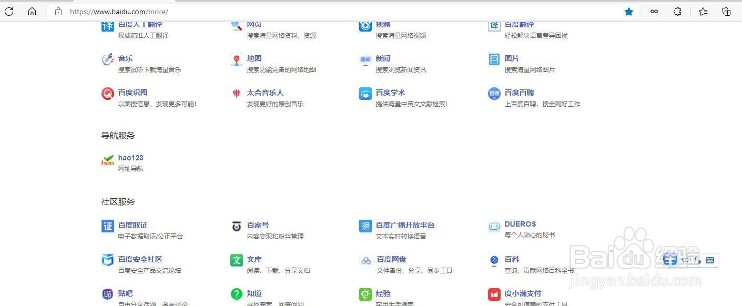
Task: Open the 百科 link
Action: (x=512, y=259)
